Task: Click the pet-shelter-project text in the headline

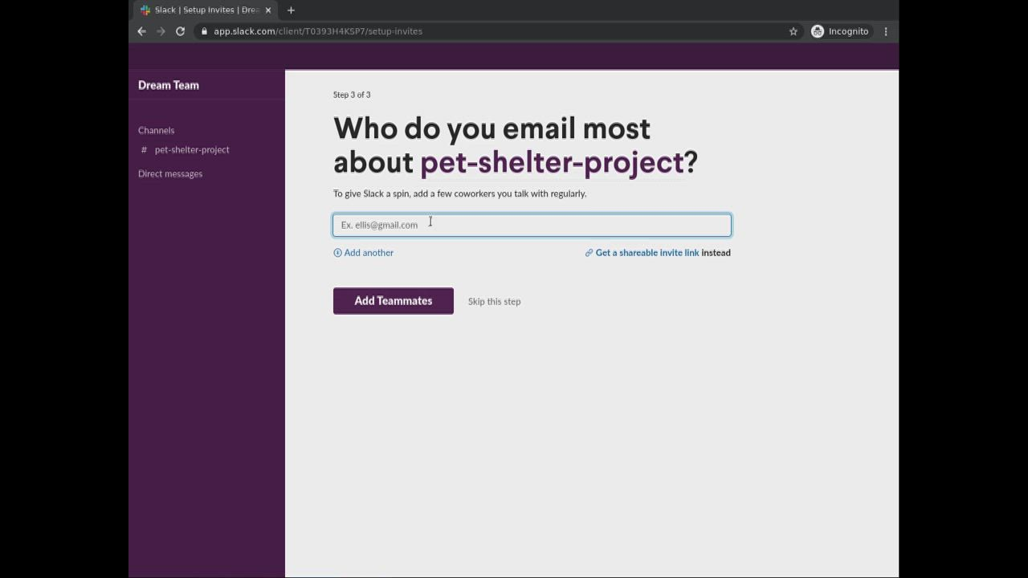Action: pyautogui.click(x=552, y=163)
